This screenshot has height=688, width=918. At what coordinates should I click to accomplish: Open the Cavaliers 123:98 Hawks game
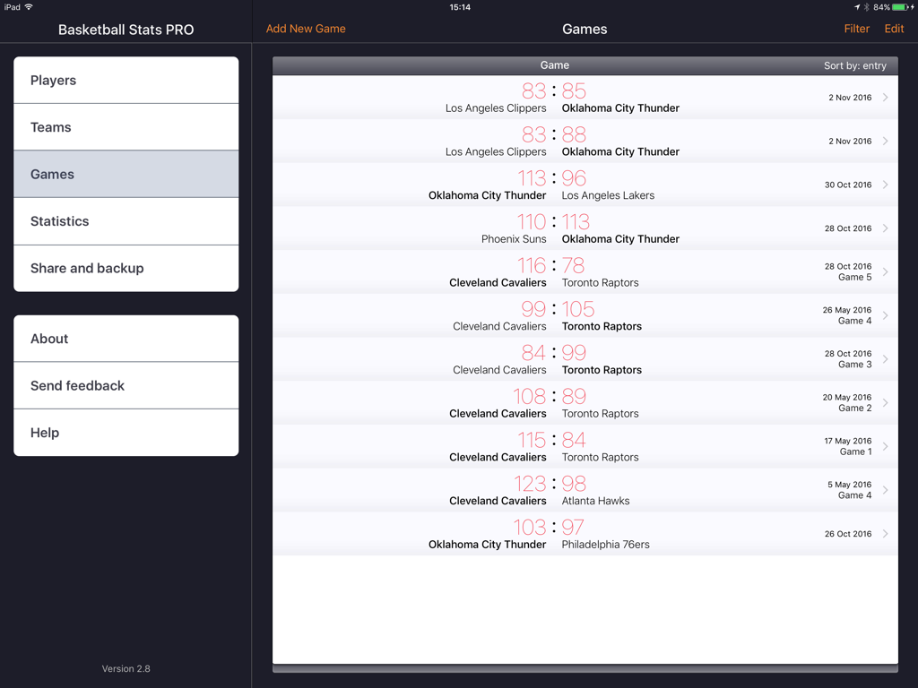(x=585, y=490)
